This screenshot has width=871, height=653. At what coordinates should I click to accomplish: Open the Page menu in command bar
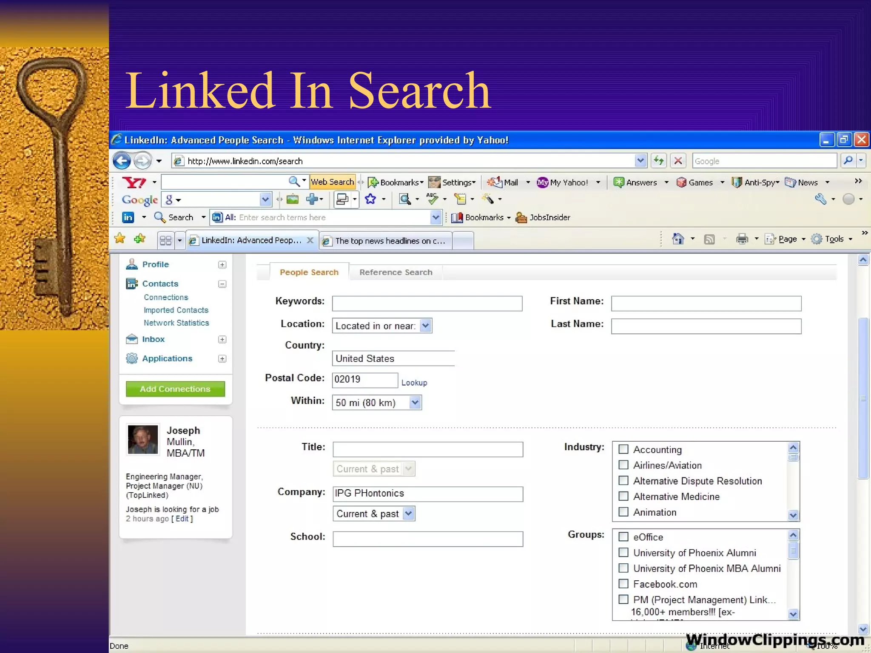tap(785, 239)
